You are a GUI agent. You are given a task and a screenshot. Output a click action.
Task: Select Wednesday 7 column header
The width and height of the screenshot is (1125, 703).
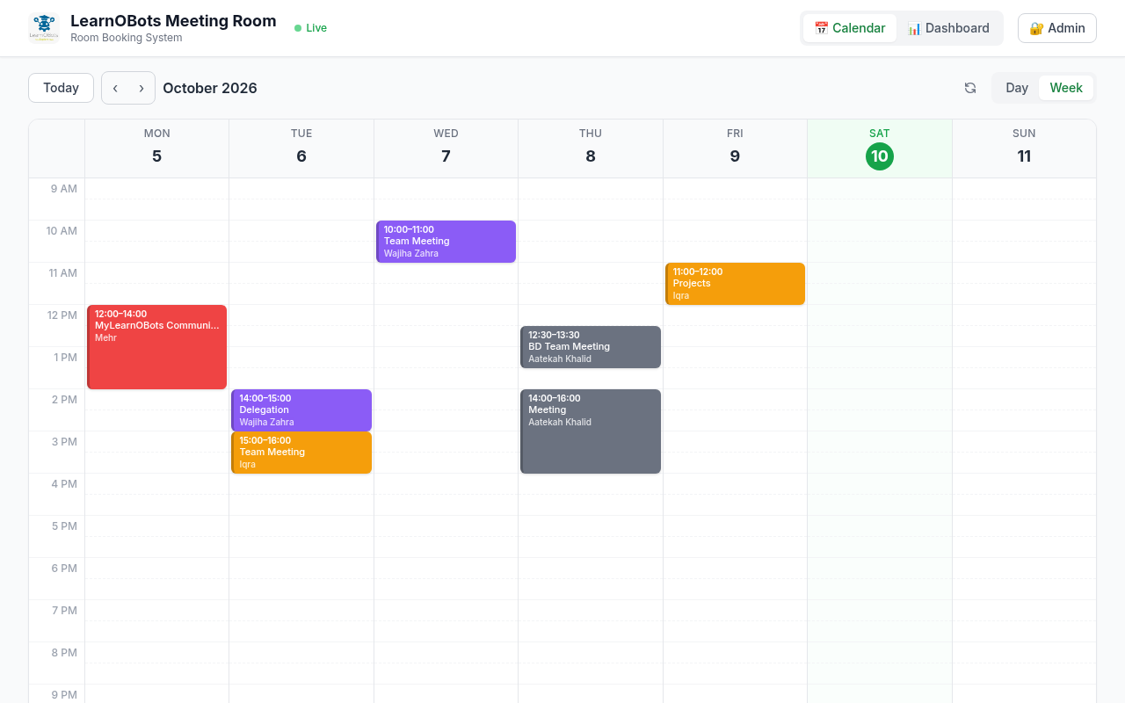coord(446,149)
